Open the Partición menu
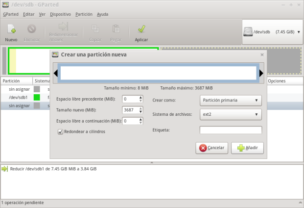304x208 pixels. coord(84,14)
